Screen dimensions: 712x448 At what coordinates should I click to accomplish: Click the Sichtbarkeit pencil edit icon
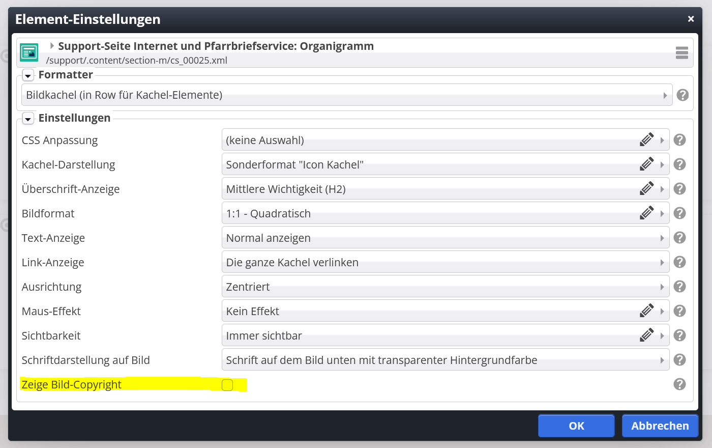click(x=646, y=335)
